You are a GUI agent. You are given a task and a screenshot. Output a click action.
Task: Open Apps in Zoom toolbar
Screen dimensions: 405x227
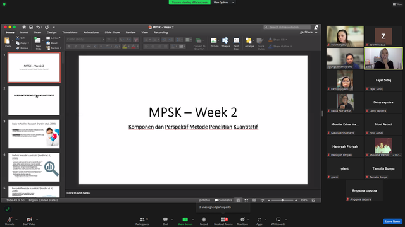pos(259,221)
